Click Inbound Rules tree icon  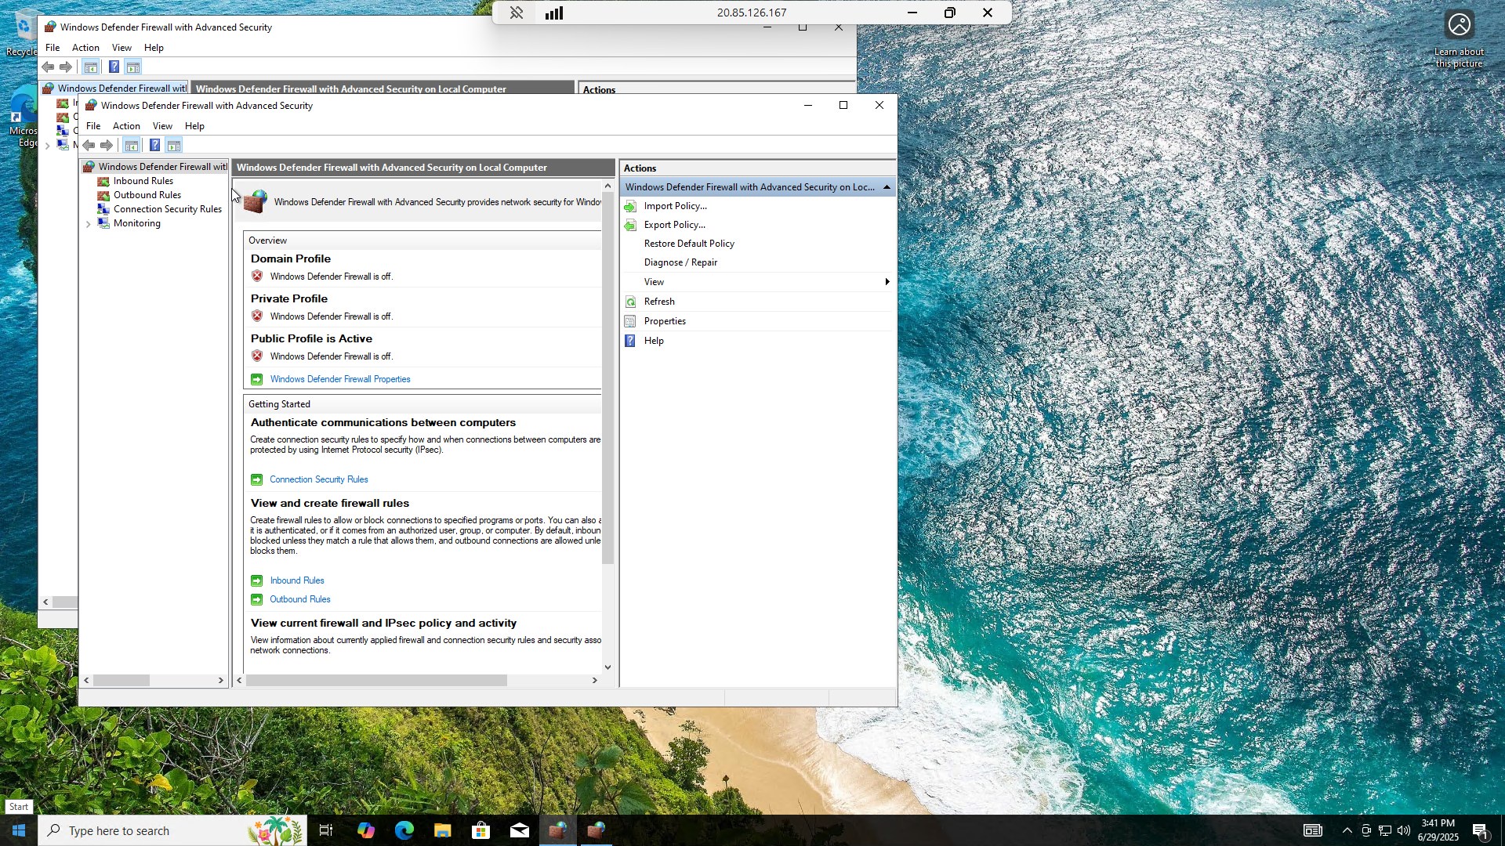(103, 181)
